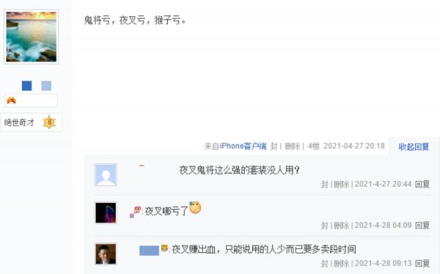
Task: Reply to the 04:09 comment via 回复
Action: [x=422, y=225]
